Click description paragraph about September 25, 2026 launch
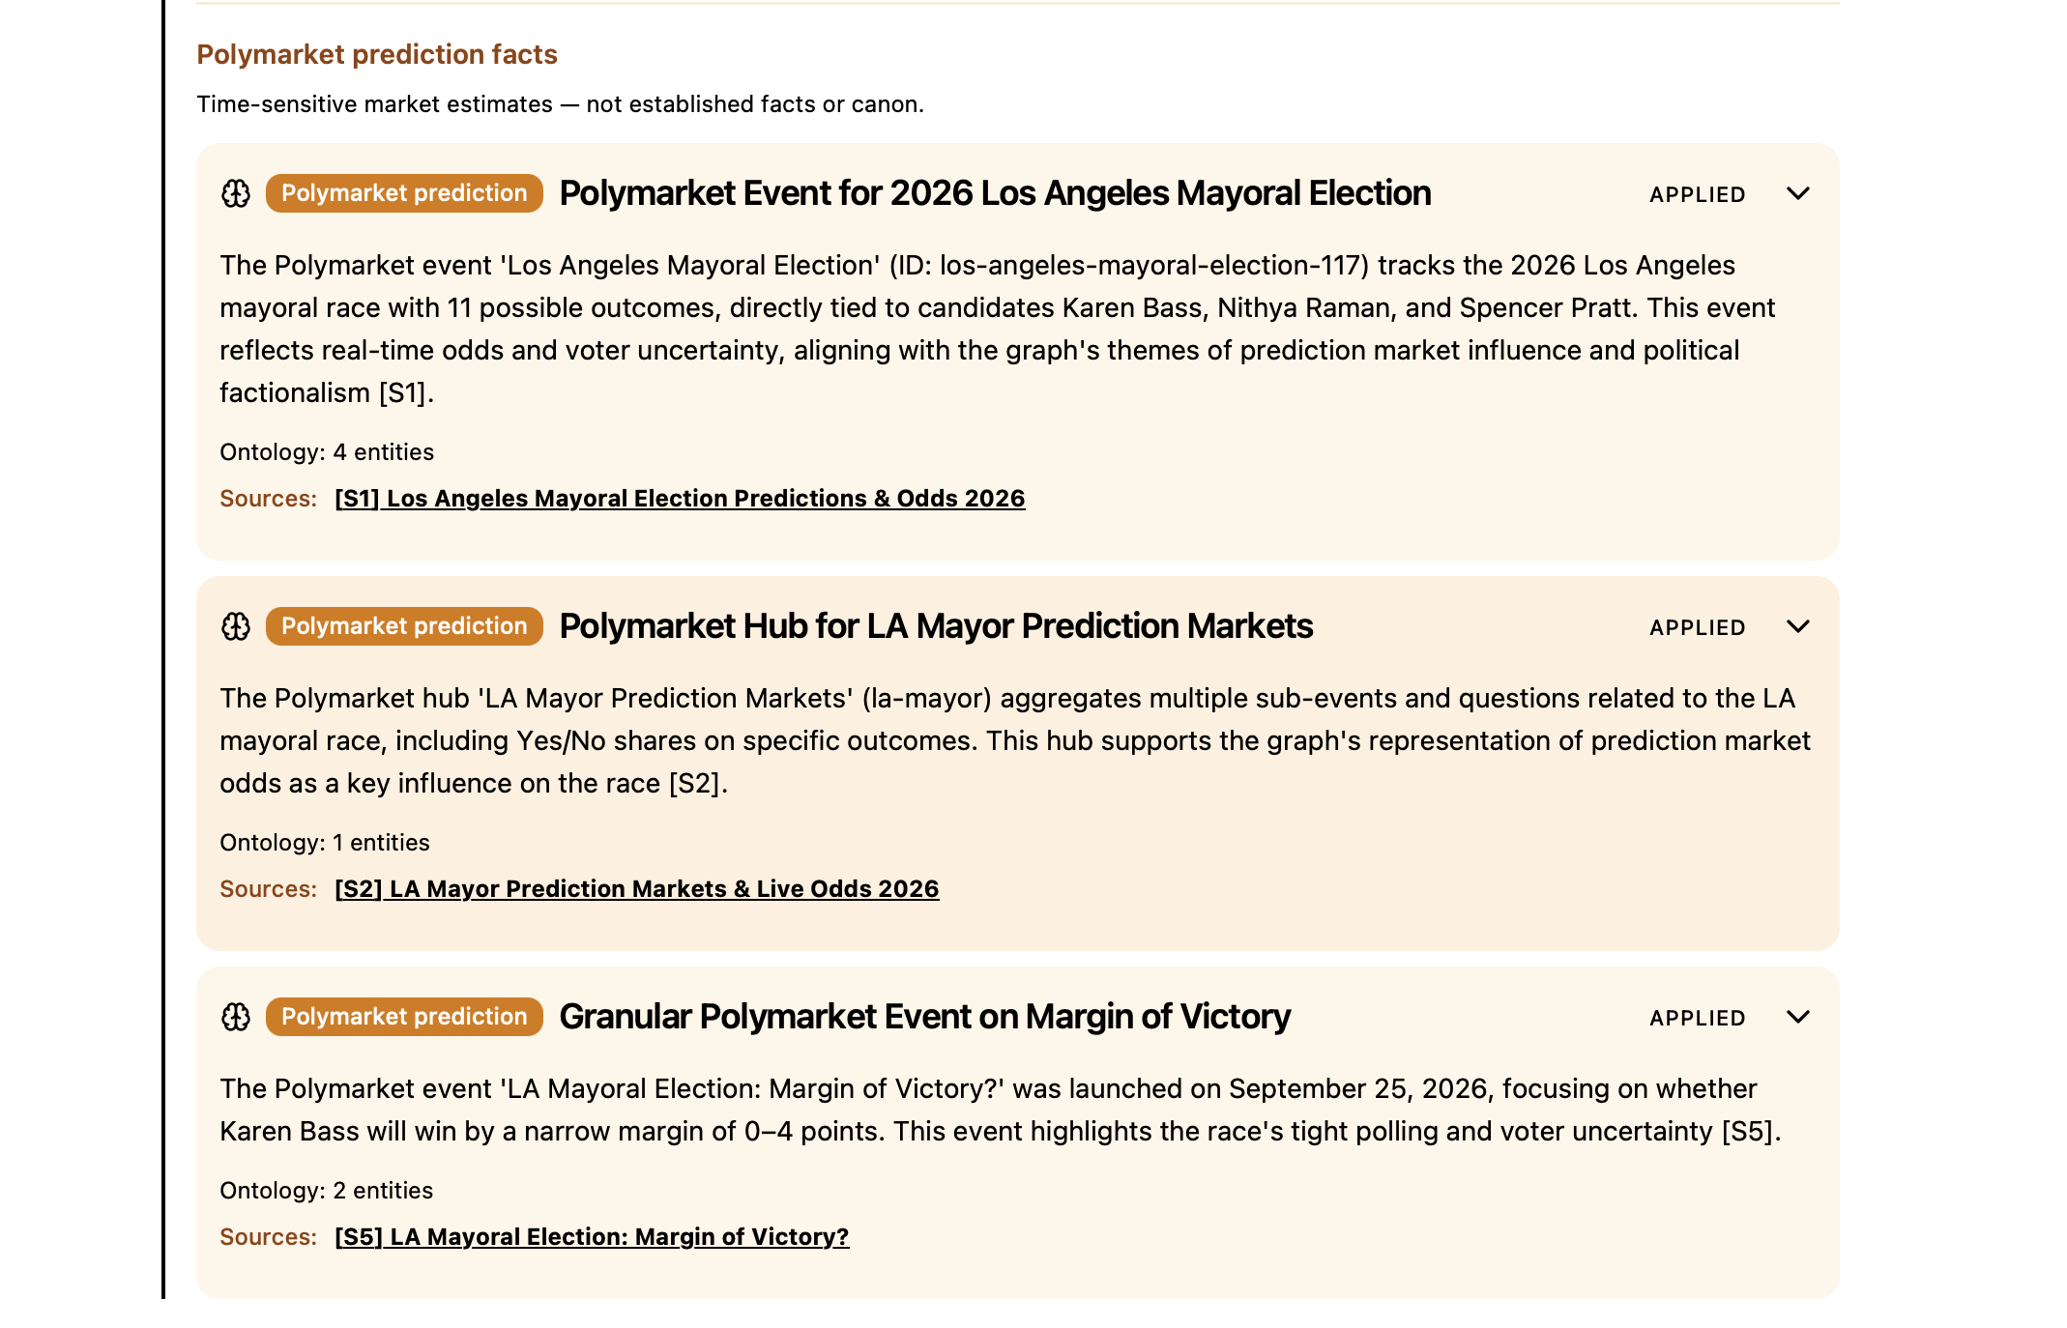This screenshot has width=2067, height=1328. 1001,1110
